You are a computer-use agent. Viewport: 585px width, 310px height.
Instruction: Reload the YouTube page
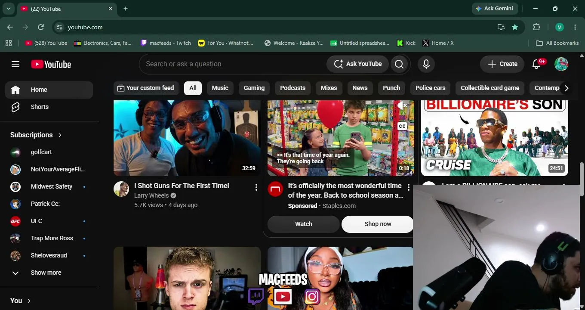41,27
